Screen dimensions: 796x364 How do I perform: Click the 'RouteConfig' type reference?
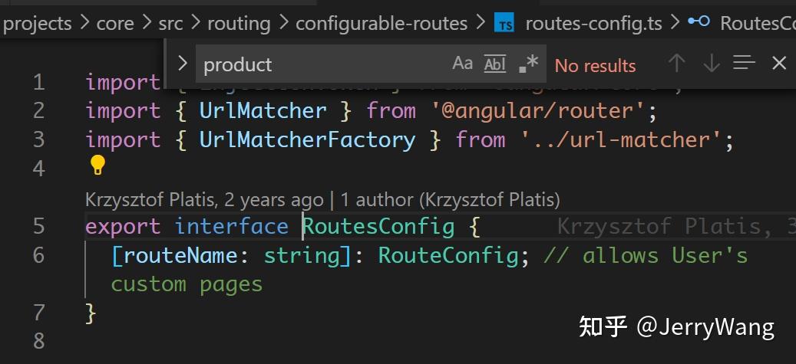448,255
